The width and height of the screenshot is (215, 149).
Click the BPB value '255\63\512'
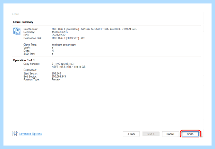(59, 35)
